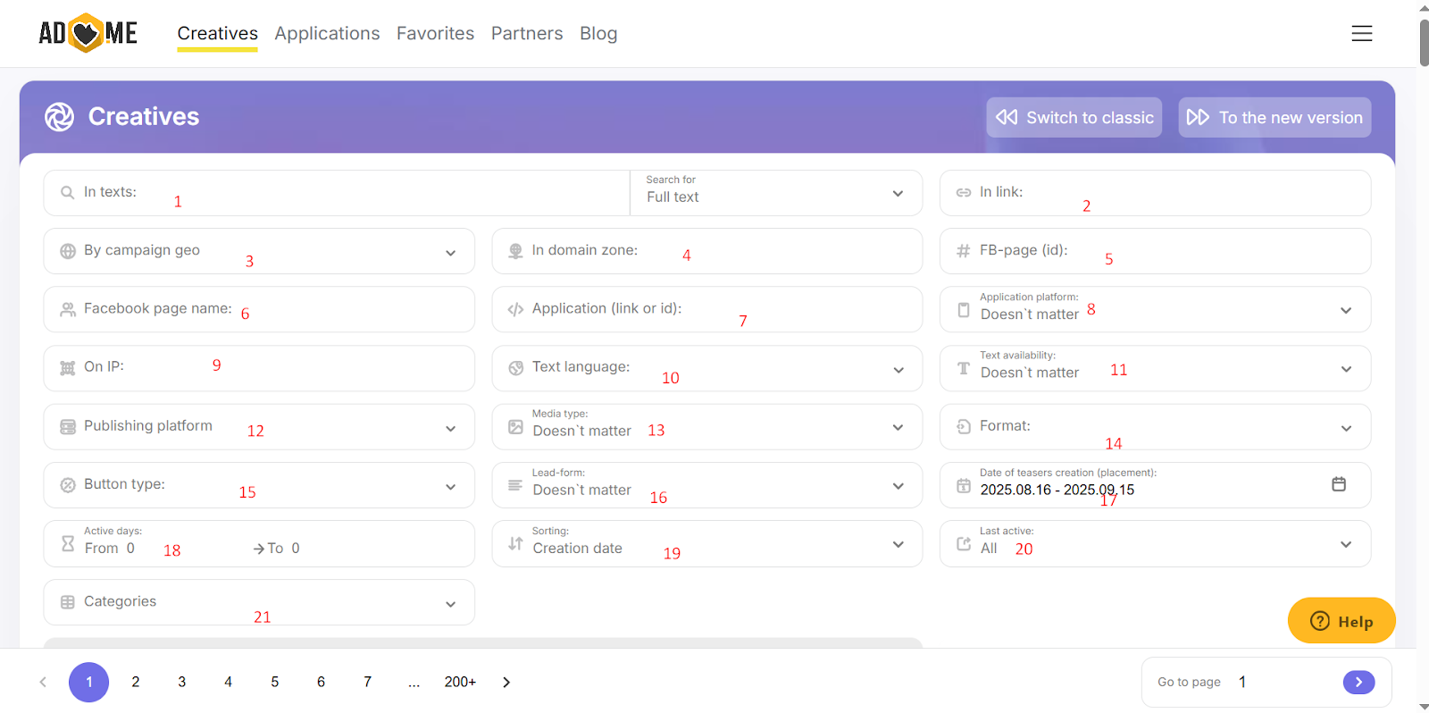1429x713 pixels.
Task: Submit Go to page arrow button
Action: point(1358,682)
